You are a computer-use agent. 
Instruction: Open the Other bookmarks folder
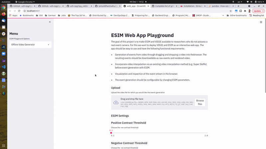[237, 15]
